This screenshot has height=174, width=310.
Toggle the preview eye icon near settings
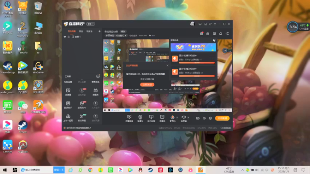[204, 118]
